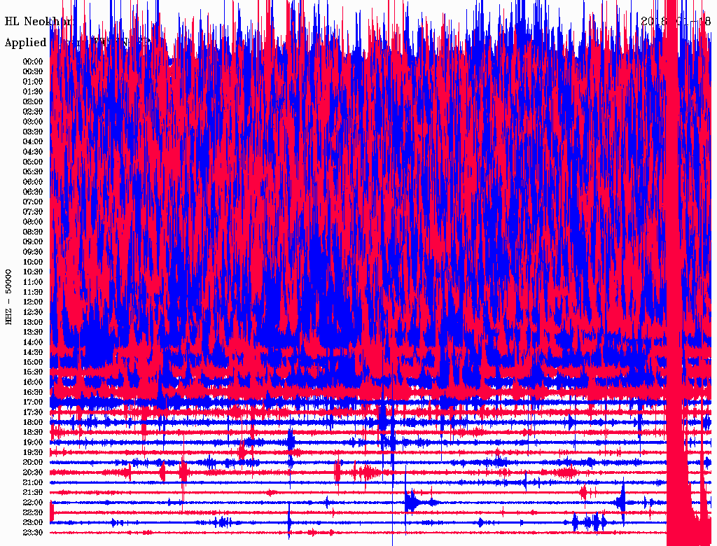Screen dimensions: 717x546
Task: Click the '05:30' time label
Action: click(33, 172)
